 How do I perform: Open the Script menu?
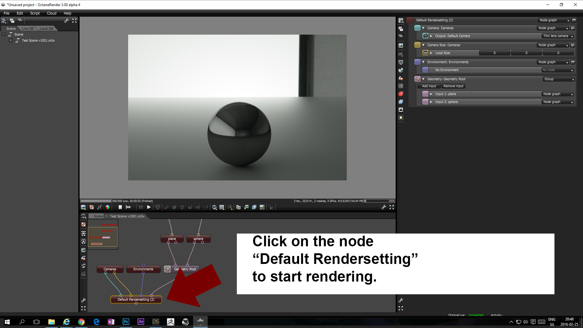[35, 13]
